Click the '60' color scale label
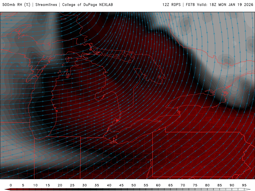This screenshot has height=191, width=255. (158, 185)
